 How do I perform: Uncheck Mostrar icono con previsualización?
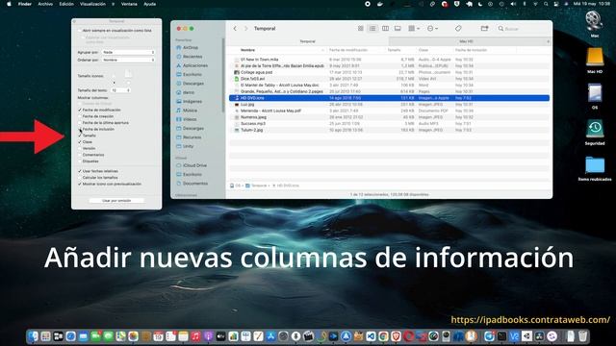(80, 184)
